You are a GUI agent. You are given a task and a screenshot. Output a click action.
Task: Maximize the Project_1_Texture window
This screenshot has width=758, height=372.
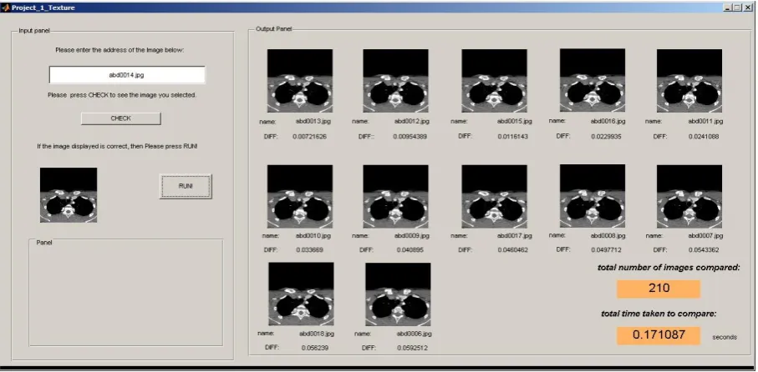(737, 8)
